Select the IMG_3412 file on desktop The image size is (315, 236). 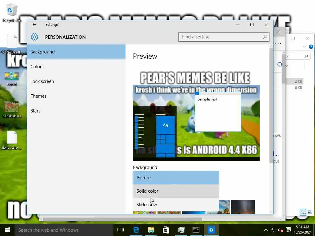12,140
